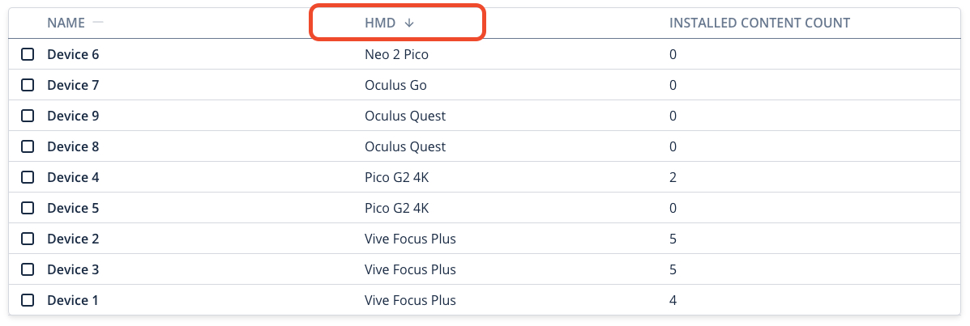Check the Device 6 checkbox
Image resolution: width=970 pixels, height=326 pixels.
pos(28,54)
